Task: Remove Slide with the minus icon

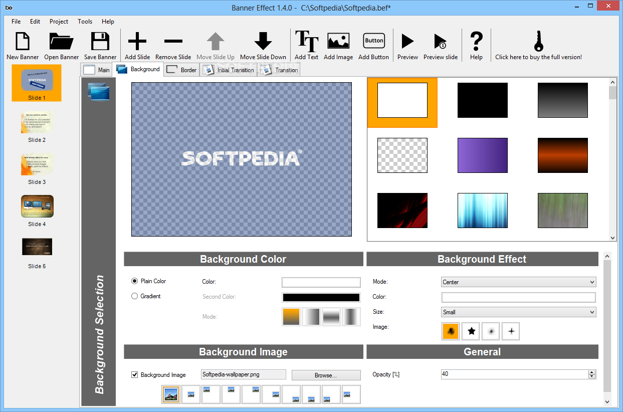Action: pos(173,46)
